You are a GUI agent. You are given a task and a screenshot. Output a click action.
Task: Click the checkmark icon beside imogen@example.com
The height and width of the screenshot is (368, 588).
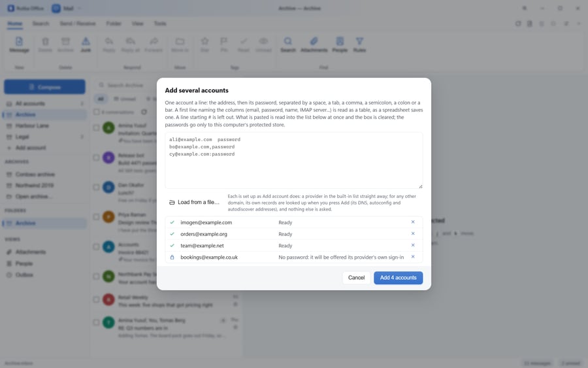172,222
